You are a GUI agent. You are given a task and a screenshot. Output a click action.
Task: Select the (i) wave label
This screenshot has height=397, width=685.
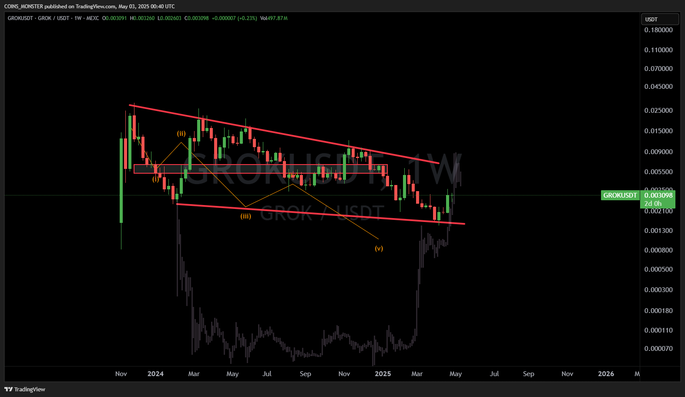pos(155,179)
